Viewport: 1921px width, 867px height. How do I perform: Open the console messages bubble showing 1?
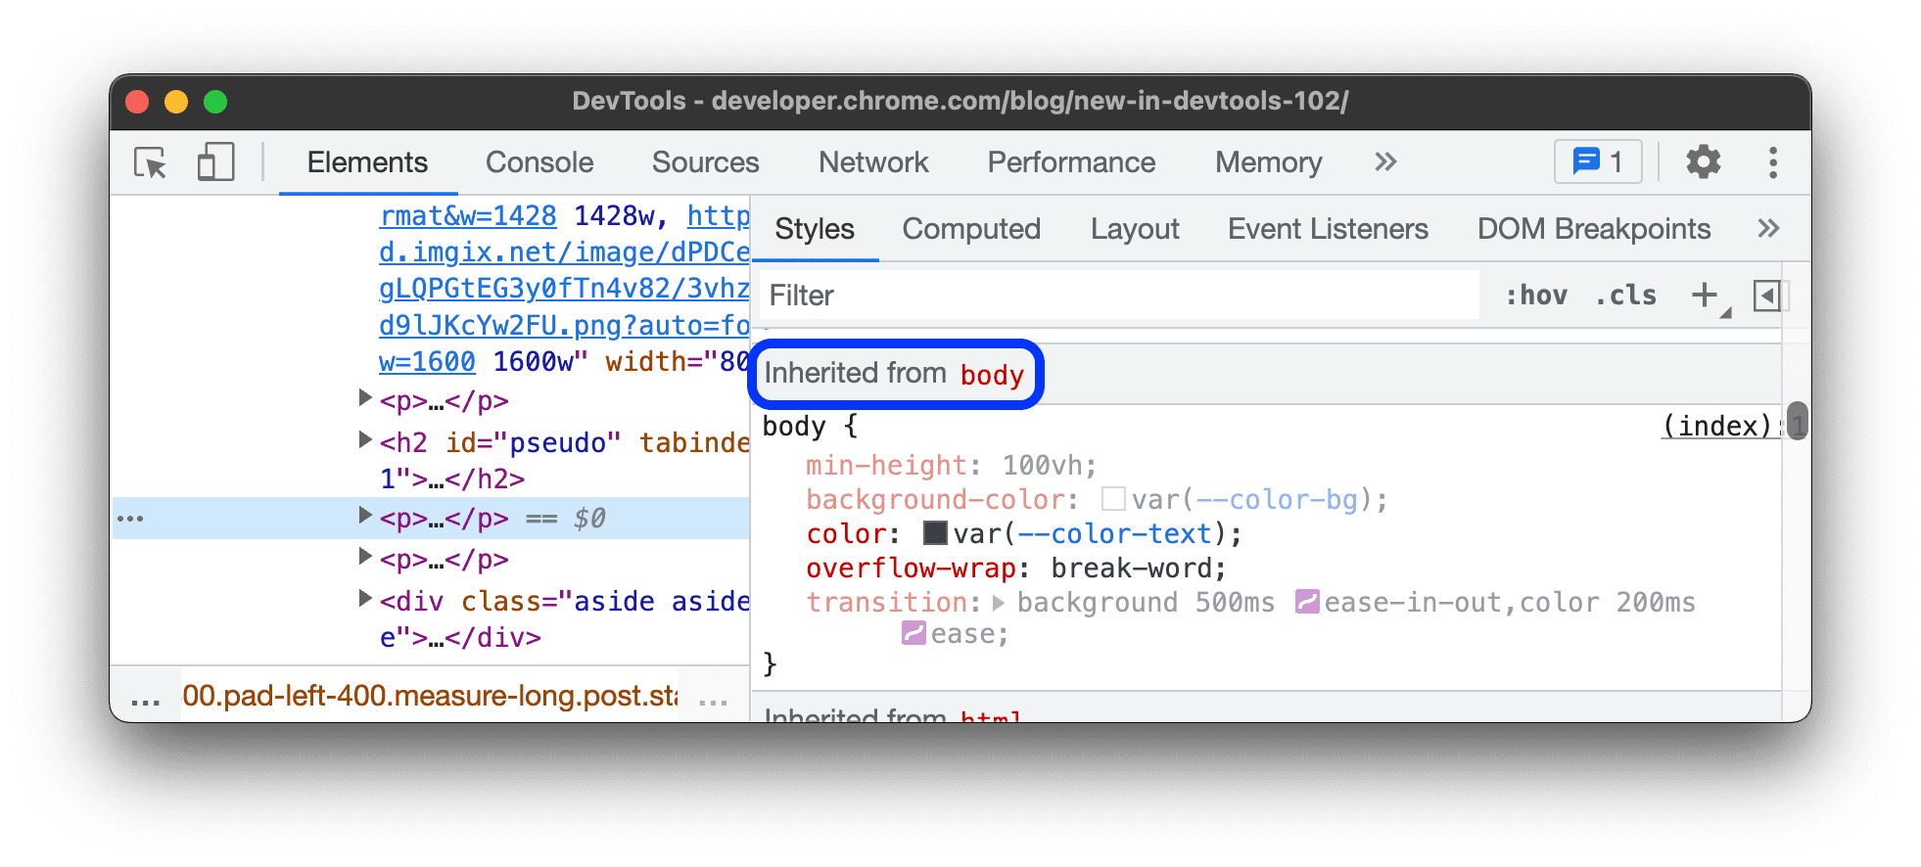(1597, 162)
